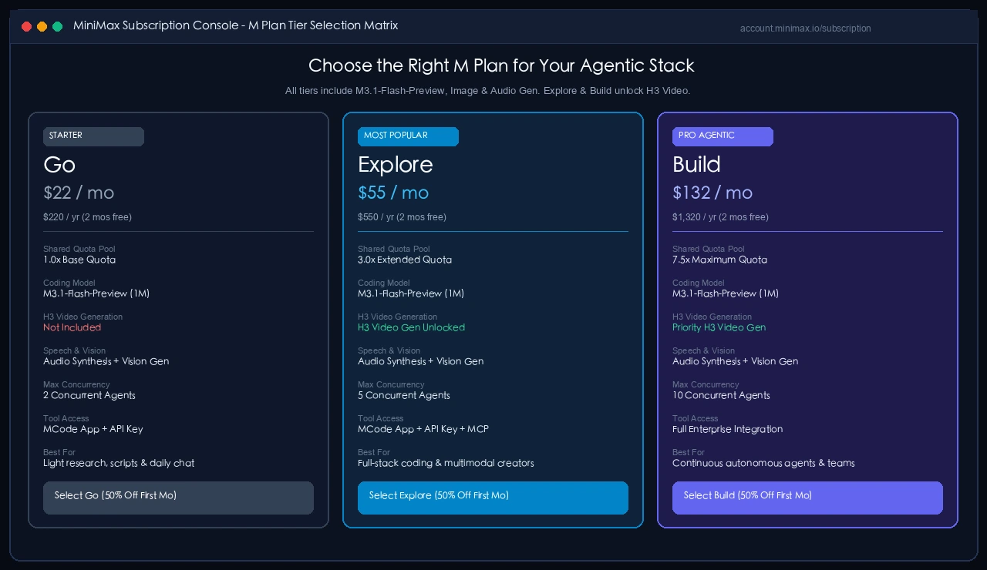Click the 'M3.1-Flash-Preview (1M)' value in the Build card
The height and width of the screenshot is (570, 987).
click(x=726, y=293)
